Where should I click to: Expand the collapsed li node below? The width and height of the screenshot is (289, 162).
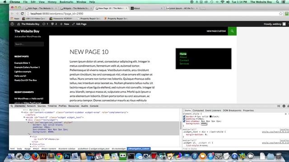(x=31, y=144)
